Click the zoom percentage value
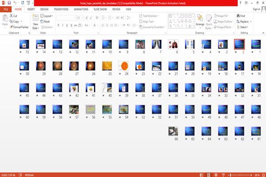Viewport: 266px width, 177px height. (x=257, y=175)
